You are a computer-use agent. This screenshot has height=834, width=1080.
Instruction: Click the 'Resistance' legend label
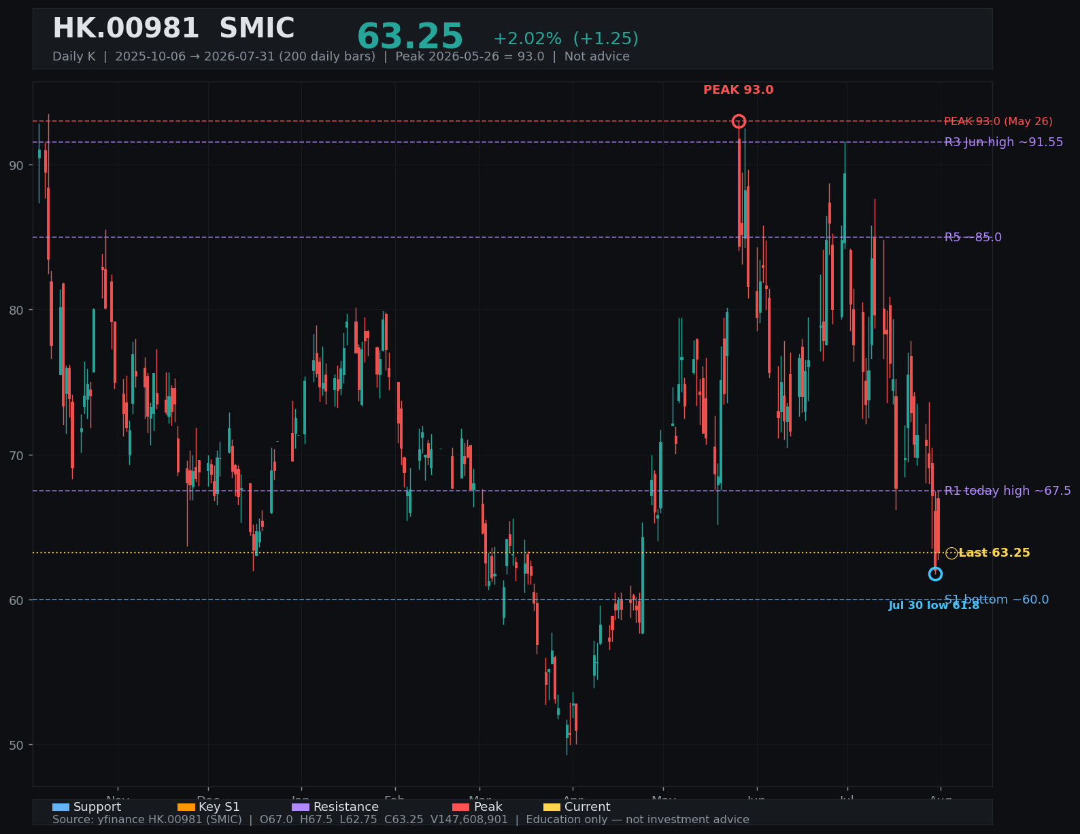pos(346,807)
